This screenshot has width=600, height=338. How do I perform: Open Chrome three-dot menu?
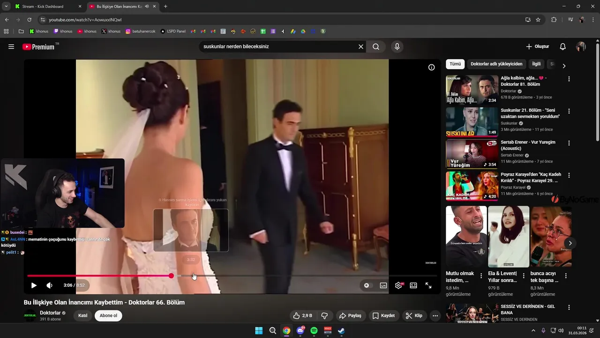pos(593,20)
